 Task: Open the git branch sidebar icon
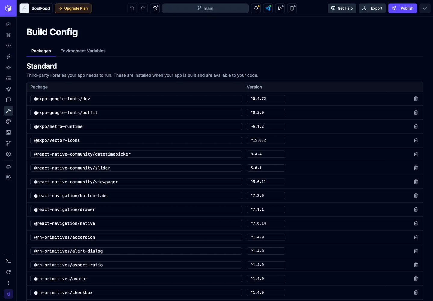pos(8,143)
